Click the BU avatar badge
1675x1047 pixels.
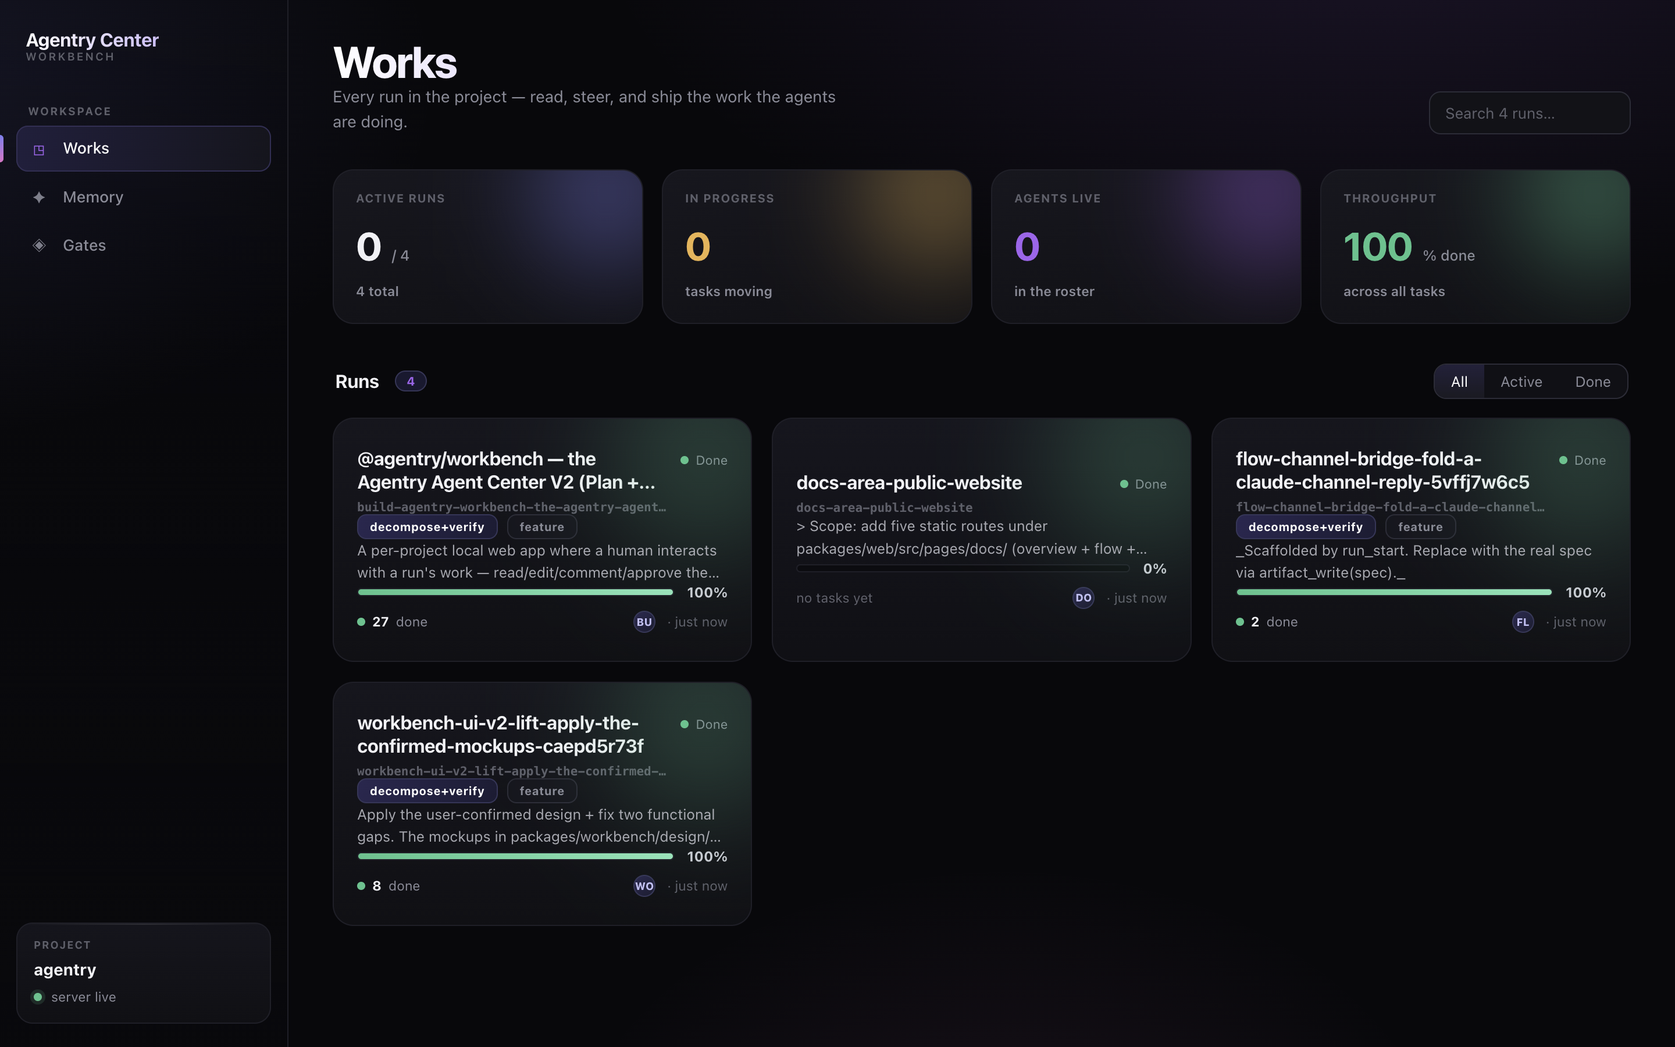pos(644,622)
